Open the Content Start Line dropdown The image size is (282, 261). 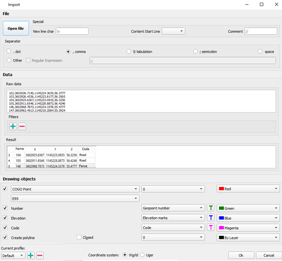click(x=174, y=31)
